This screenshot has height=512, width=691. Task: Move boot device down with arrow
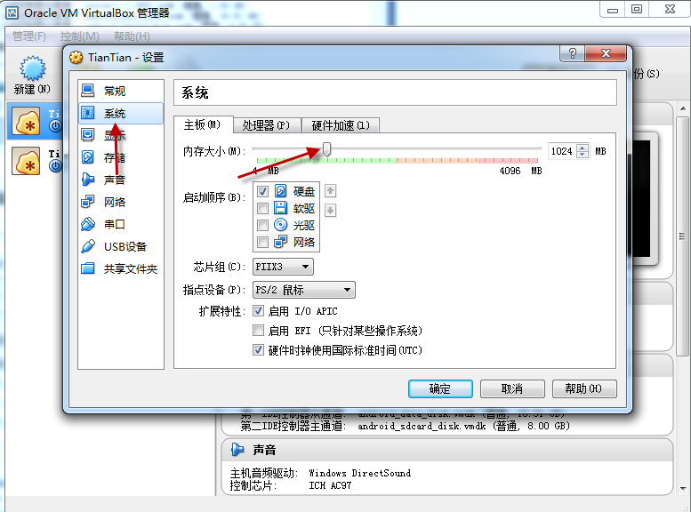point(330,210)
